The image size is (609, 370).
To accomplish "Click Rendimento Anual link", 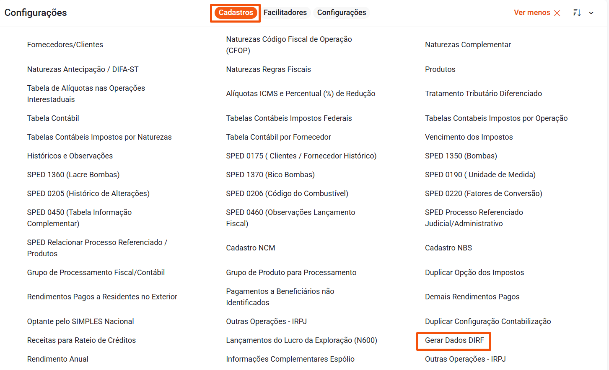I will click(57, 359).
